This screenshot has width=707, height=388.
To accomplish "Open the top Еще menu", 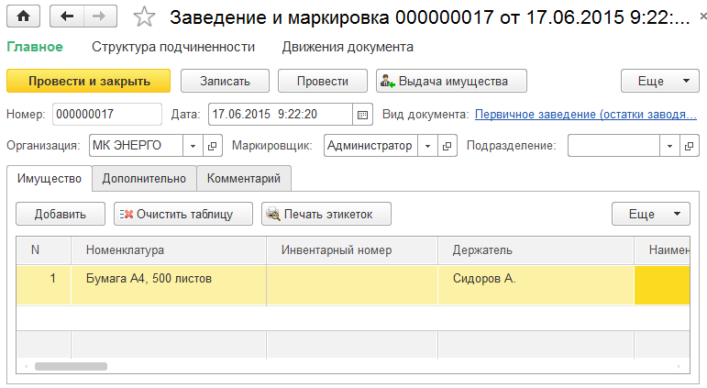I will click(660, 82).
